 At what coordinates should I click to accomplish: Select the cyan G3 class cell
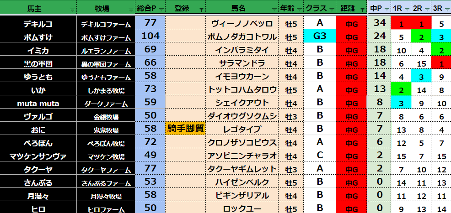click(320, 36)
